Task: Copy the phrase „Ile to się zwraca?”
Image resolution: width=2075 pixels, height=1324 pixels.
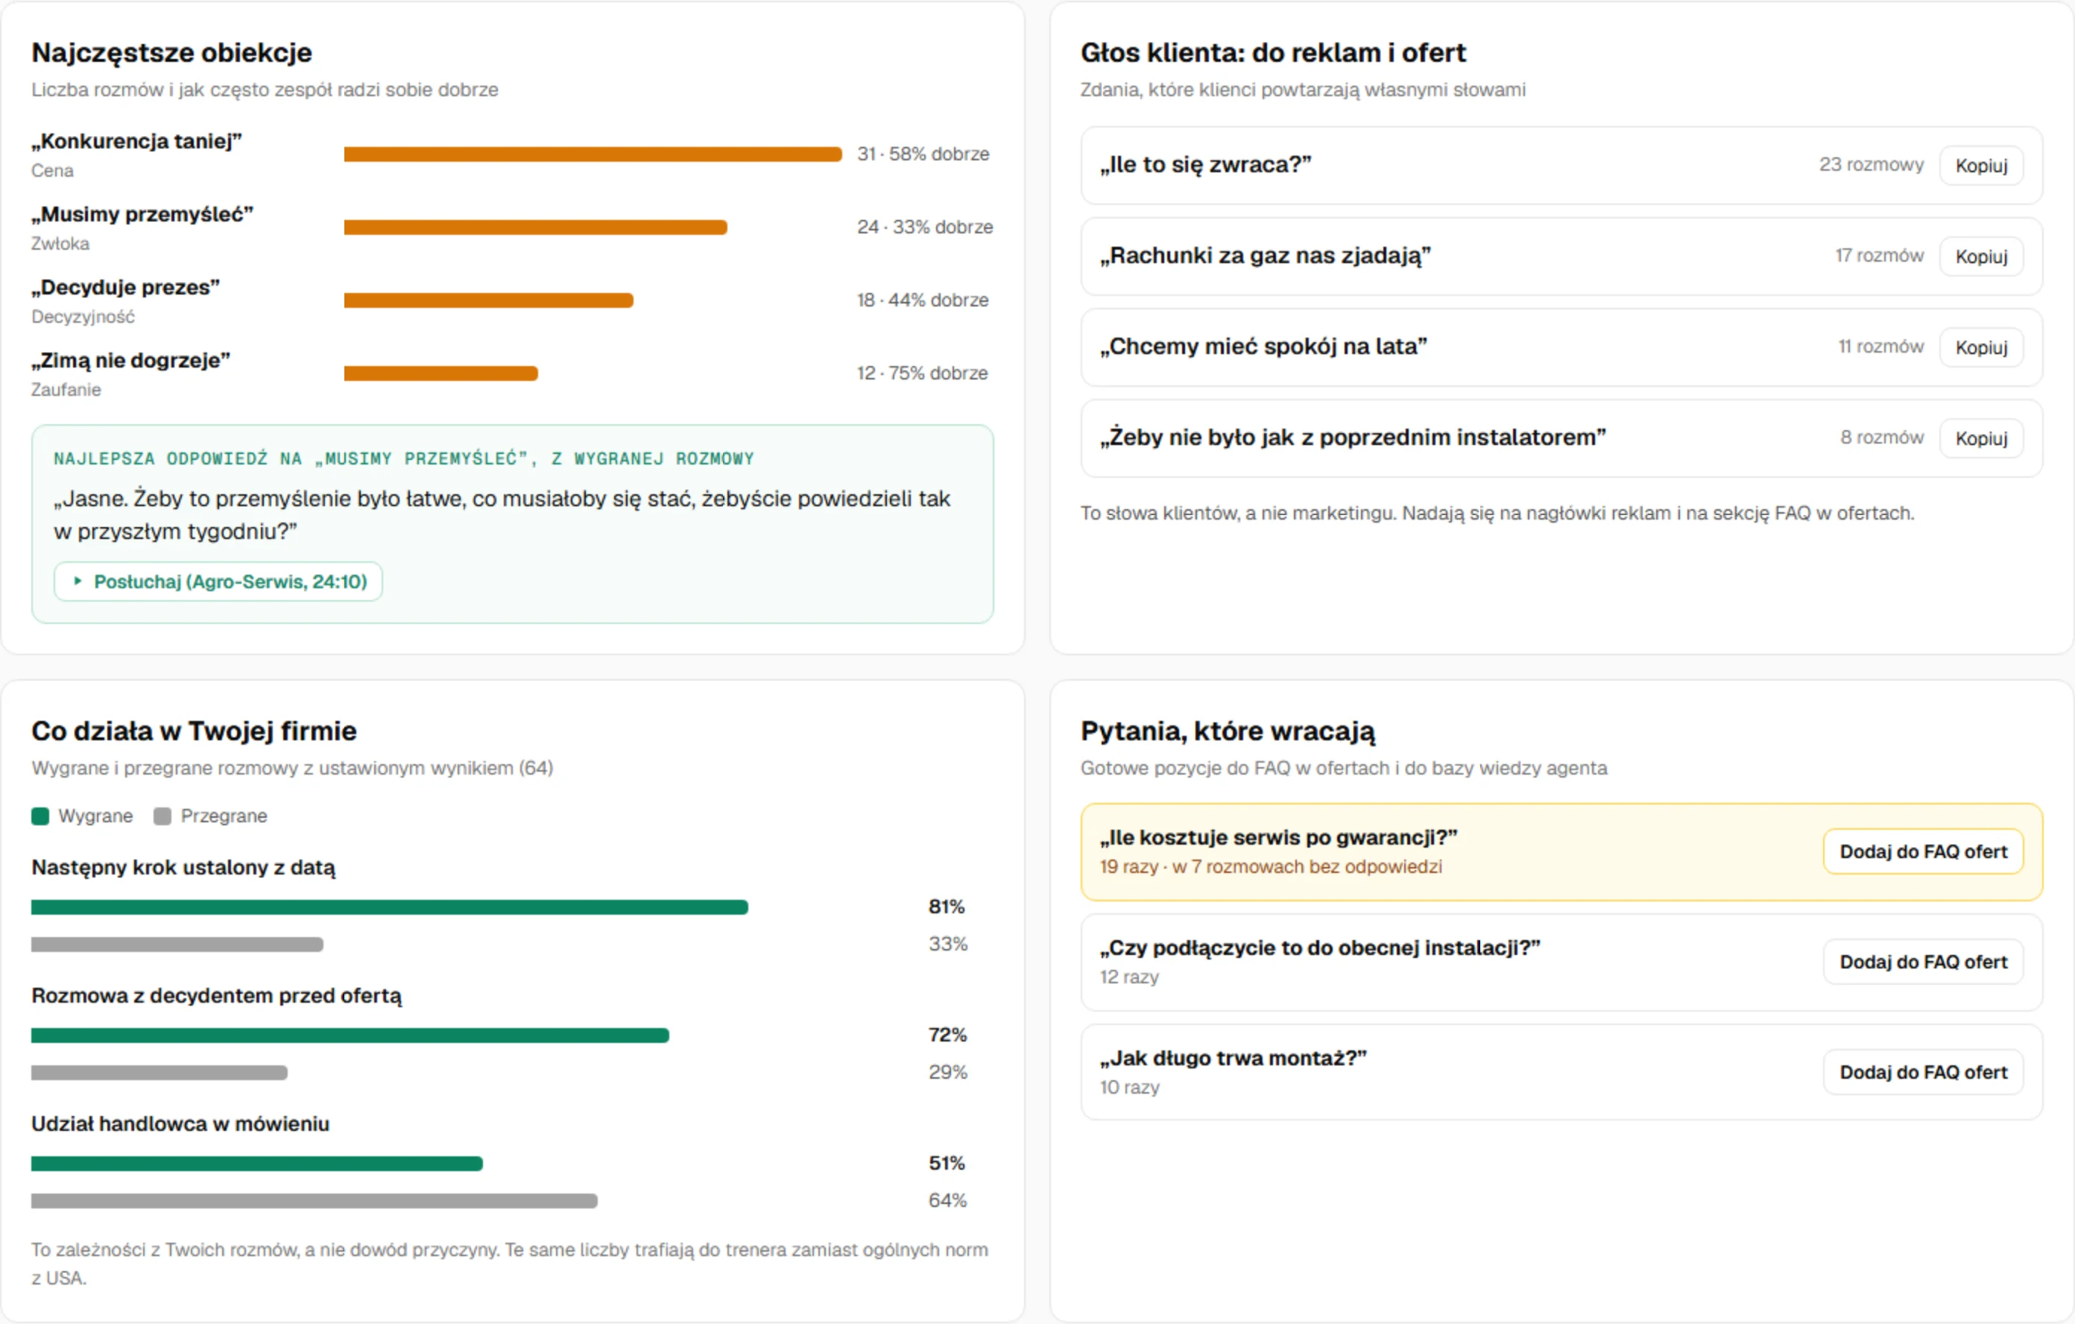Action: 1981,165
